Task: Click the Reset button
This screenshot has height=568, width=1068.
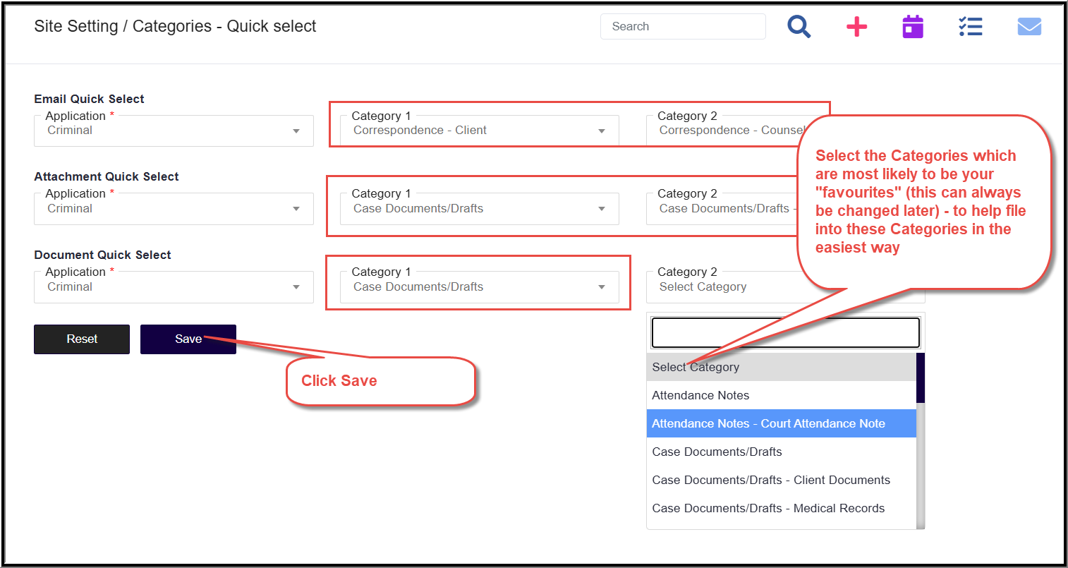Action: coord(82,339)
